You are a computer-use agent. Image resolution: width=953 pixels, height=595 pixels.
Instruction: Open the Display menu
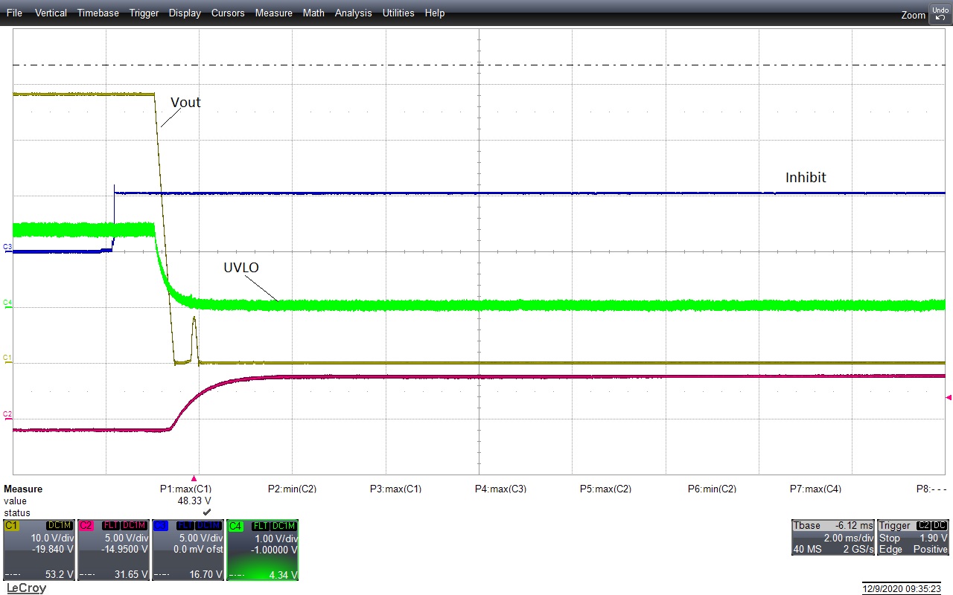point(185,13)
